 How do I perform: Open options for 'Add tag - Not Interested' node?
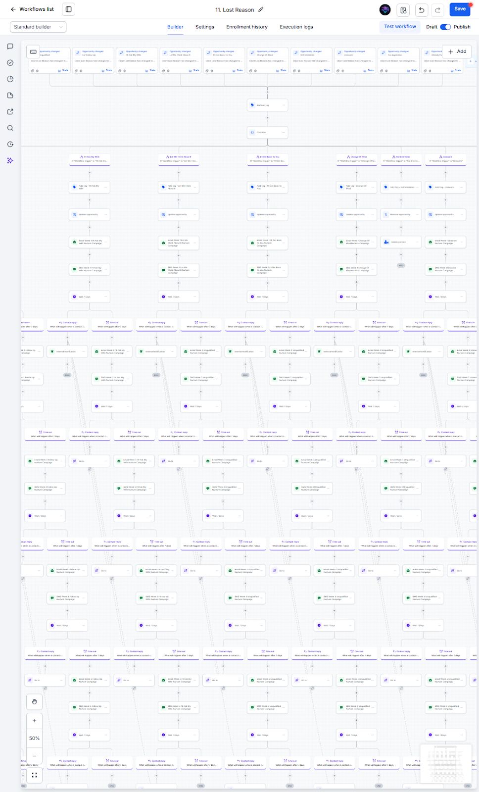417,187
